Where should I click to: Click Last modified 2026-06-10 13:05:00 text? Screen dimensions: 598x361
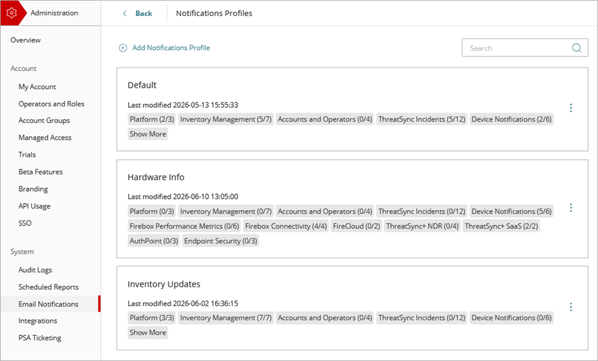point(182,197)
